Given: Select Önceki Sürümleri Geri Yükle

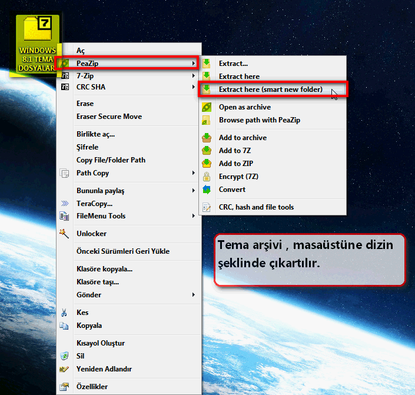Looking at the screenshot, I should (129, 251).
